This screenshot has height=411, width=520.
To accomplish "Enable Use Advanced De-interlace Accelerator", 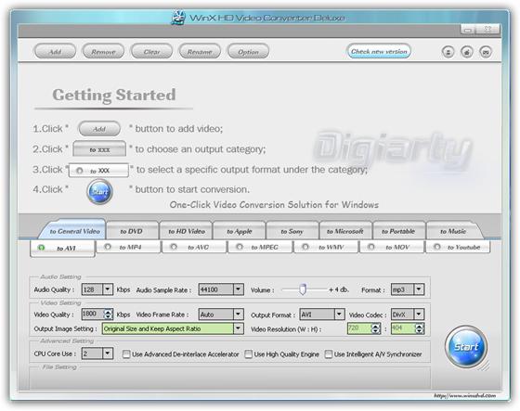I will [126, 354].
